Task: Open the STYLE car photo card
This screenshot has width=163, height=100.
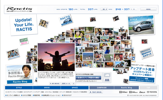Action: point(141,25)
